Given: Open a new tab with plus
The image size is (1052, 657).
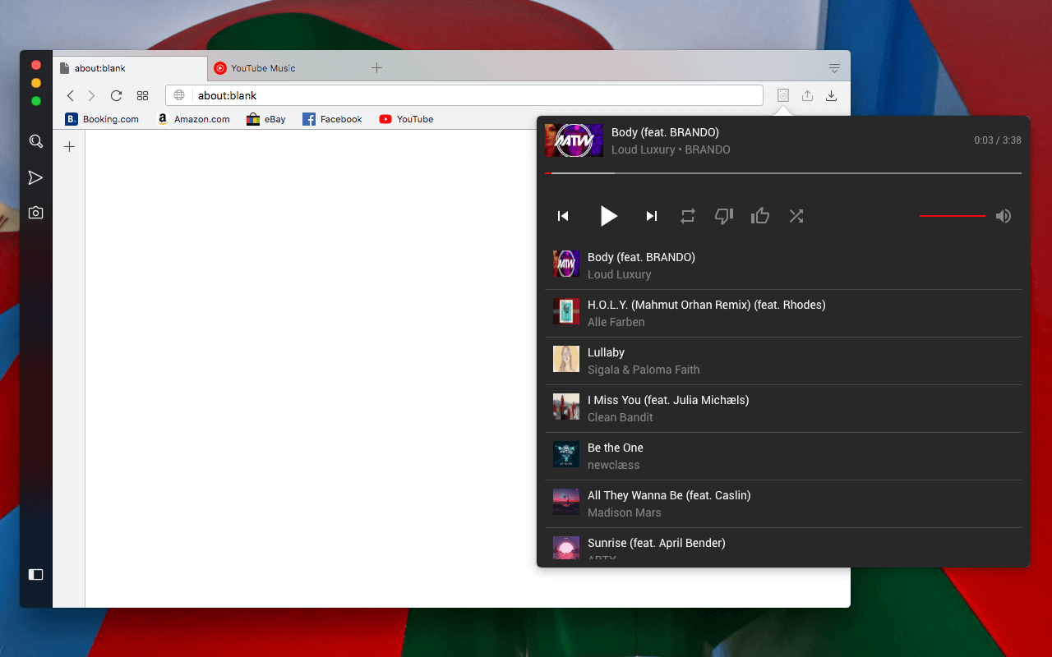Looking at the screenshot, I should pos(376,68).
